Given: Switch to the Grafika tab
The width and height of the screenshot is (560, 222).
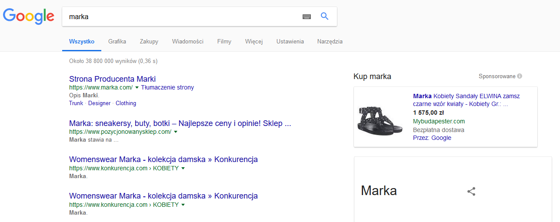Looking at the screenshot, I should point(117,42).
